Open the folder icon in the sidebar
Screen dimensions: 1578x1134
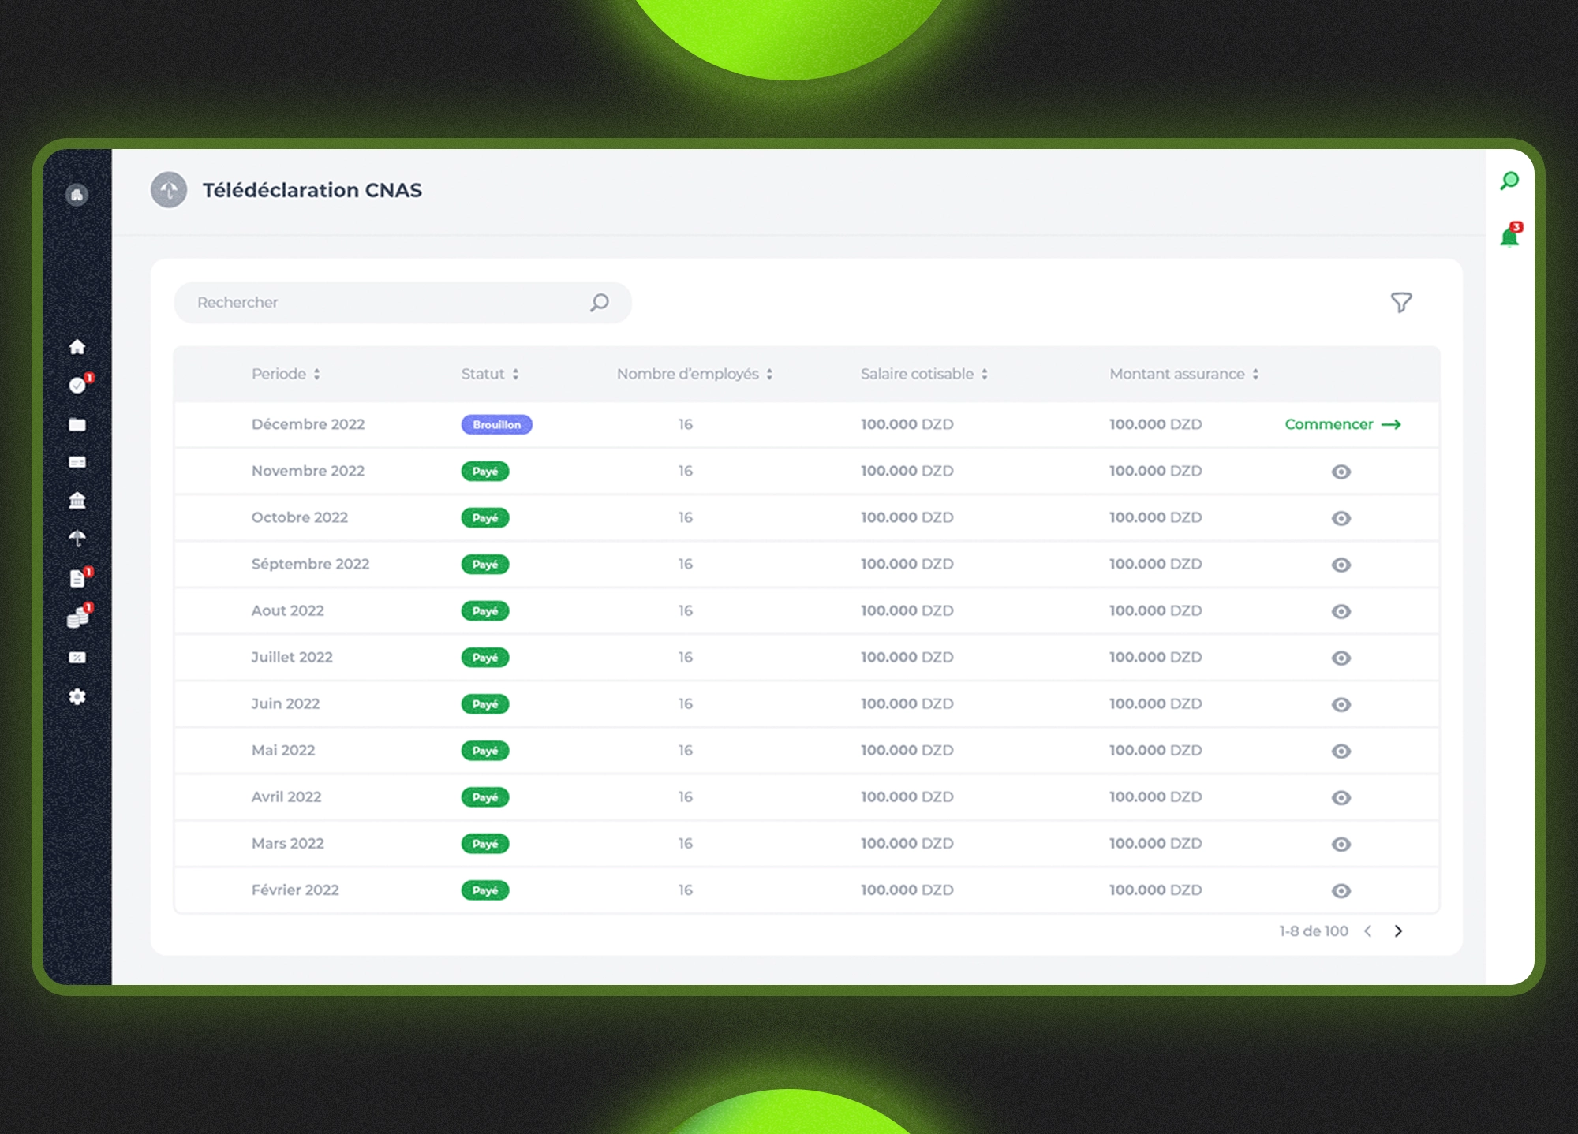pos(77,424)
